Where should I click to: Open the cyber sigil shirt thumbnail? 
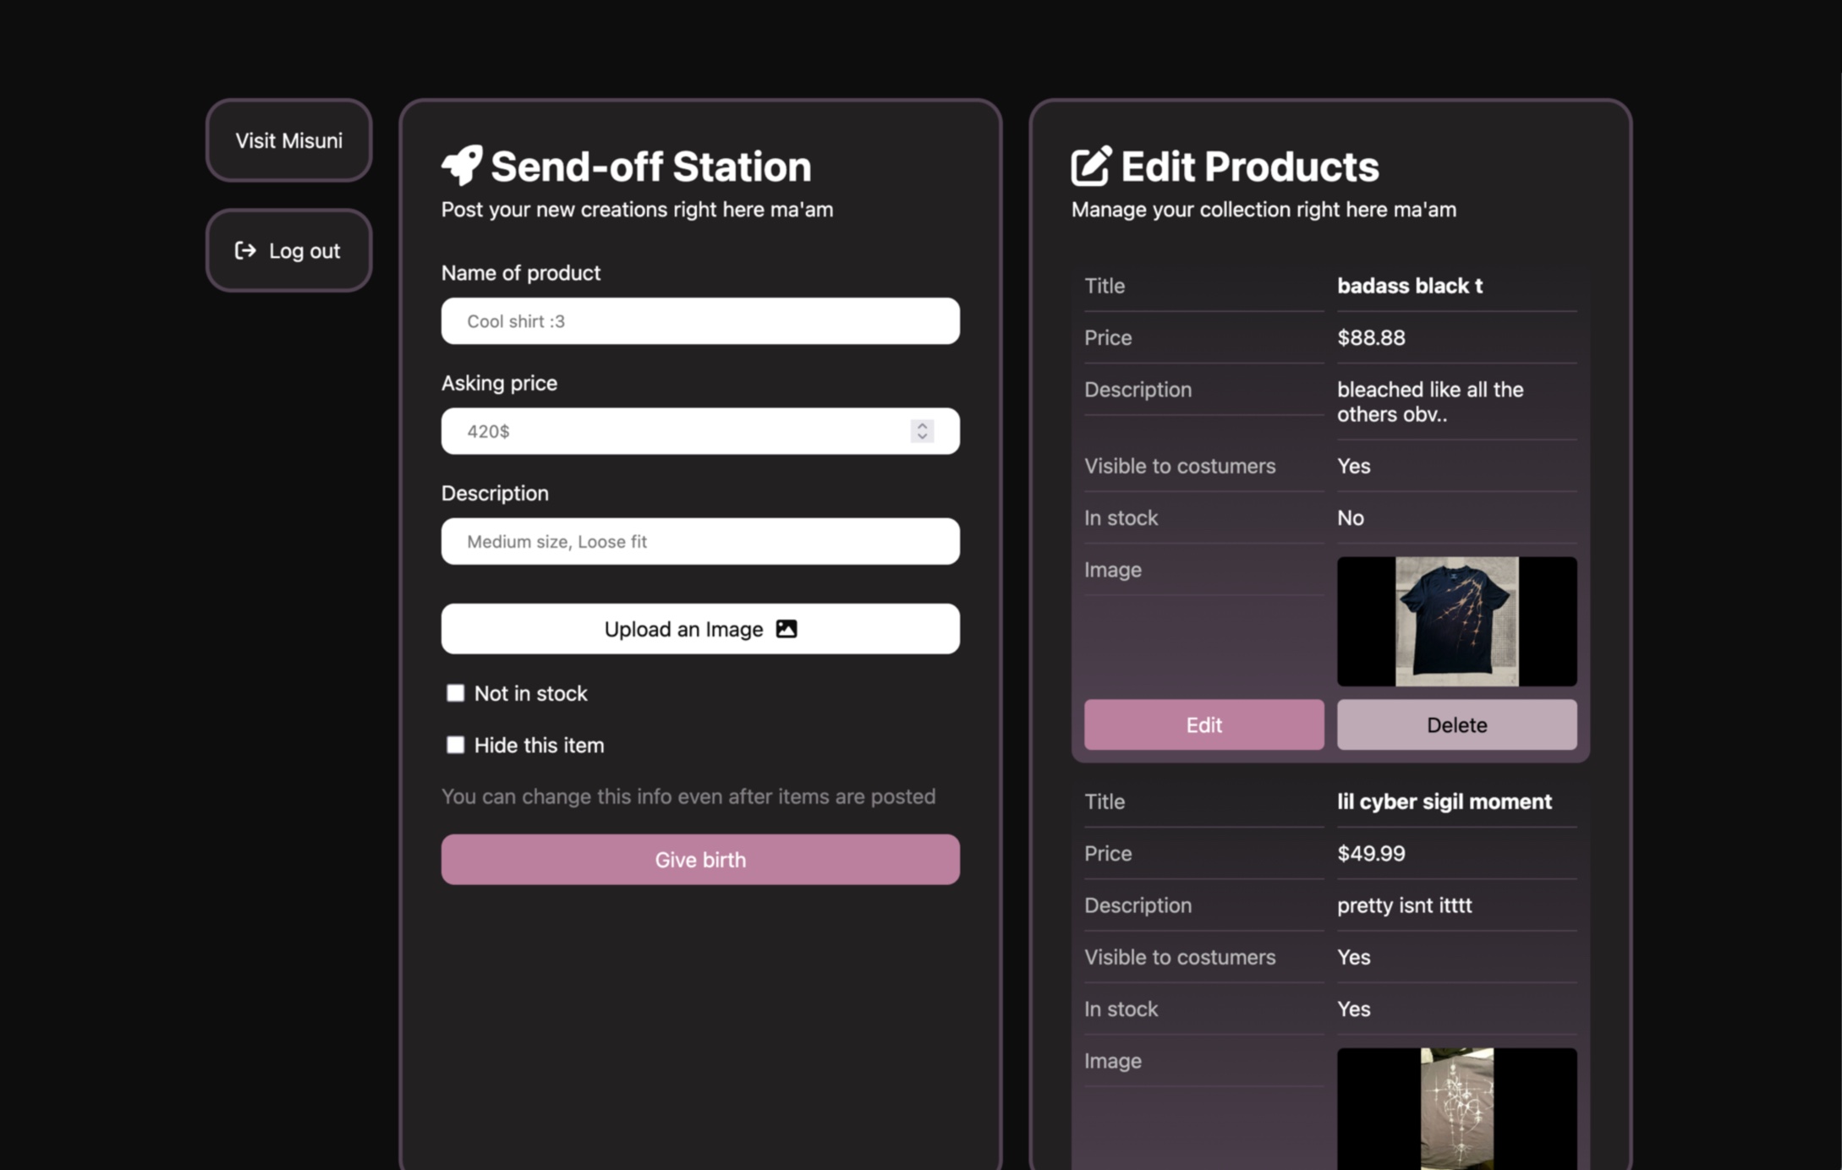(x=1456, y=1107)
